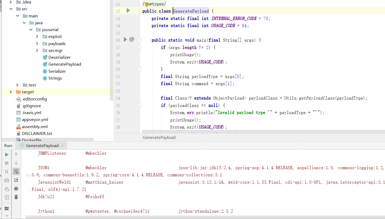Click the editor horizontal scrollbar
Viewport: 385px width, 219px height.
[x=263, y=131]
